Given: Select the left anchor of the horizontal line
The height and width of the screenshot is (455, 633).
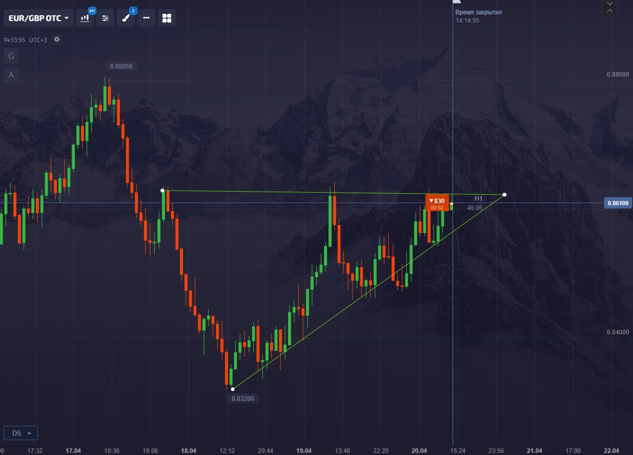Looking at the screenshot, I should (162, 191).
